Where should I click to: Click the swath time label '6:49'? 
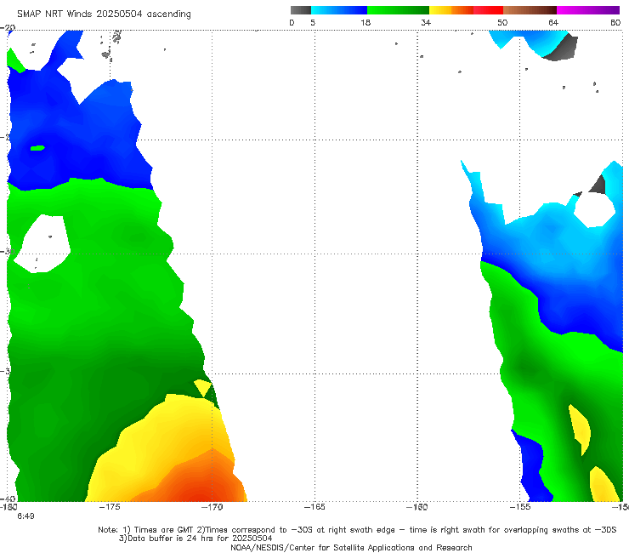[25, 516]
